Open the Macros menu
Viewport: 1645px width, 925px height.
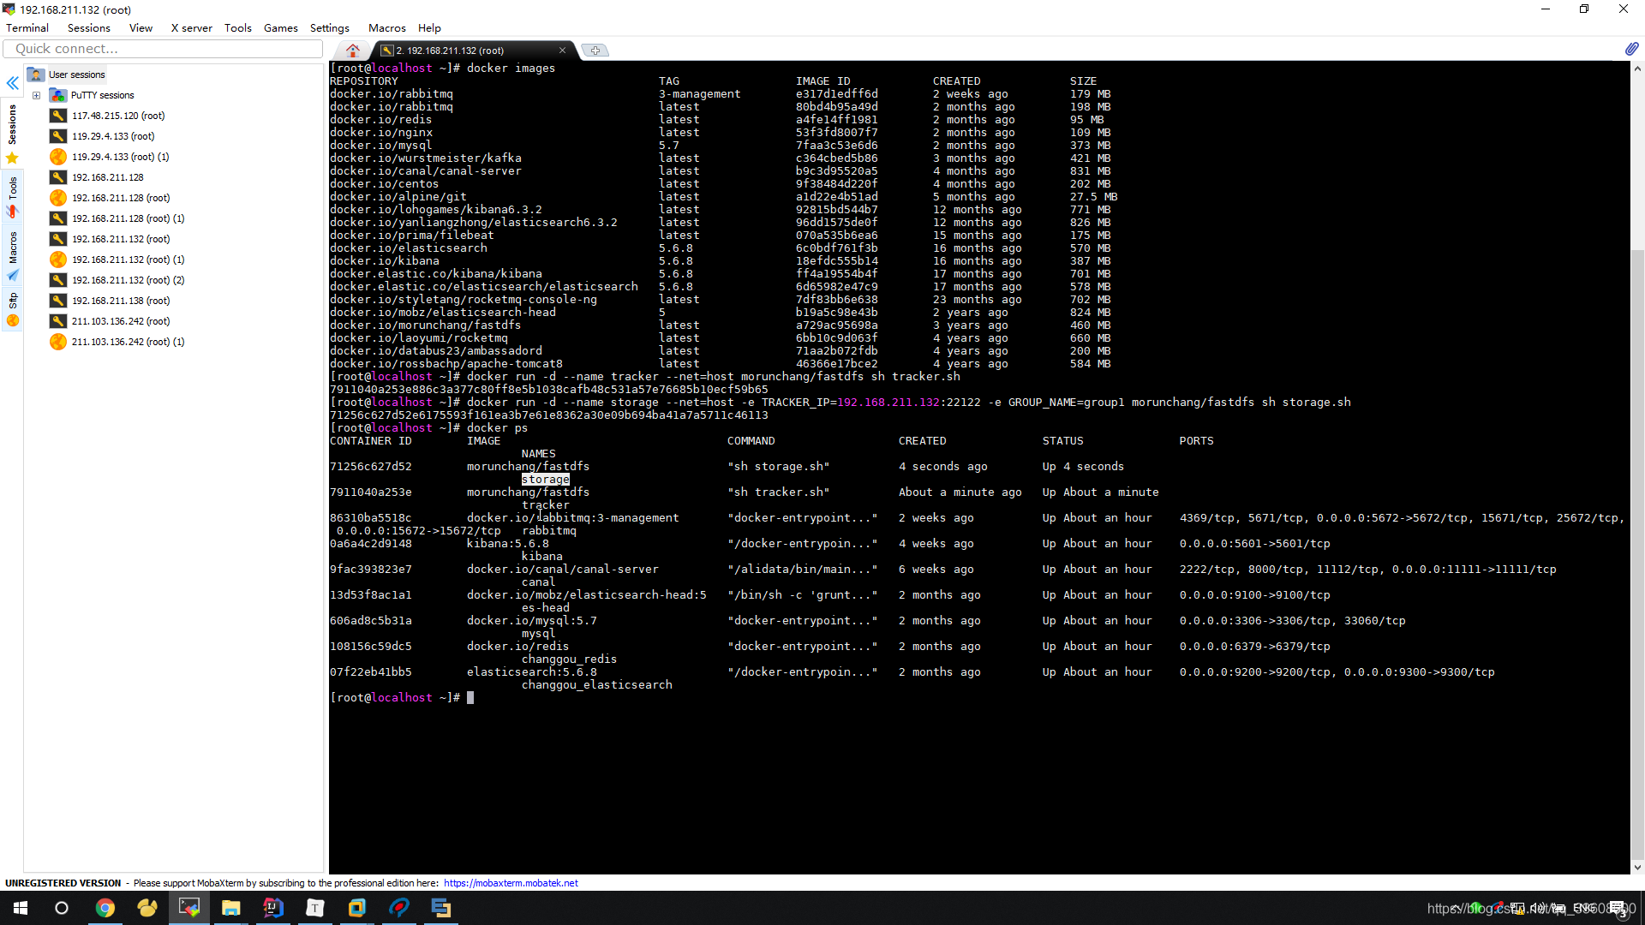[x=386, y=27]
